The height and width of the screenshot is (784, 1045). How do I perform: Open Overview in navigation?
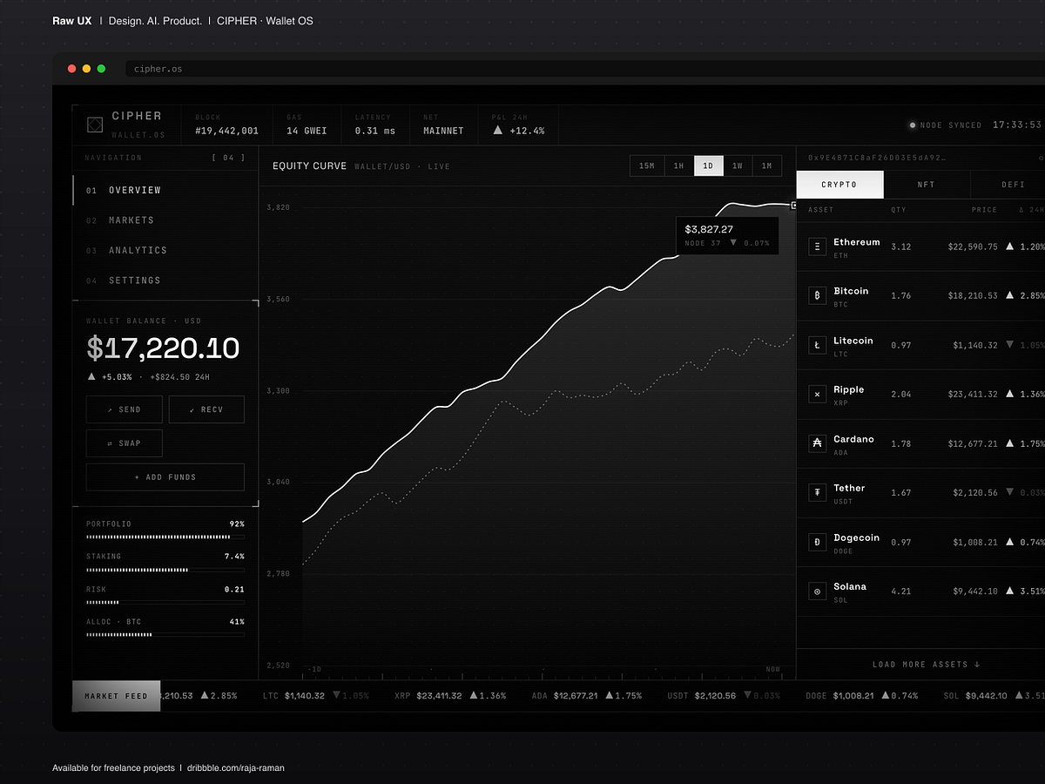(x=165, y=190)
